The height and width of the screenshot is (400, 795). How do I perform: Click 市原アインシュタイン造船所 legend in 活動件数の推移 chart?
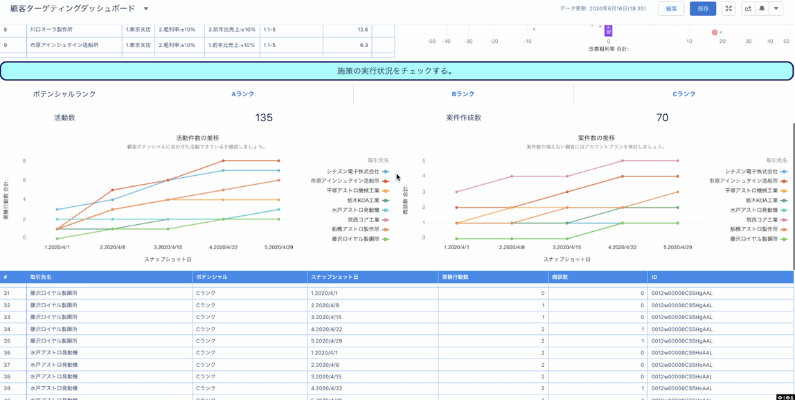click(350, 181)
